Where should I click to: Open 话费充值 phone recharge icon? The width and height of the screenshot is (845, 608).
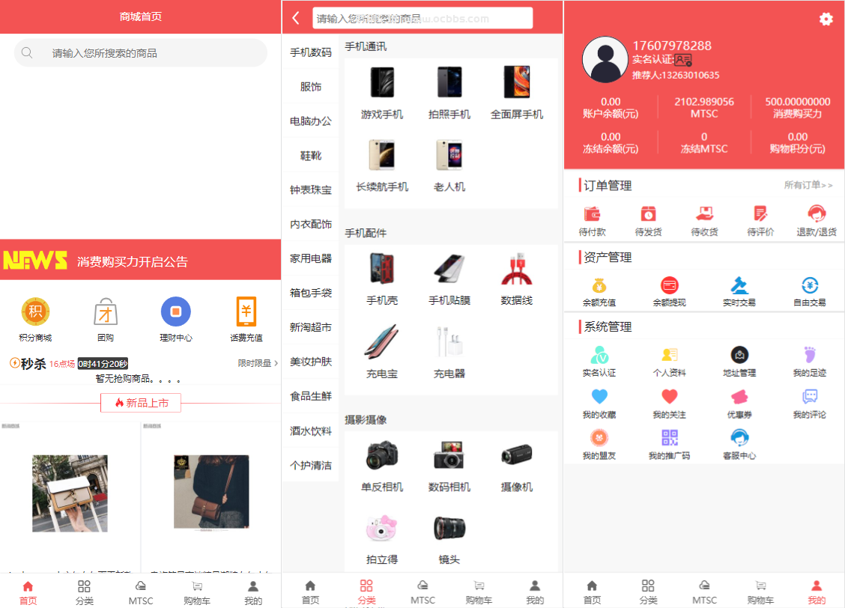point(246,320)
